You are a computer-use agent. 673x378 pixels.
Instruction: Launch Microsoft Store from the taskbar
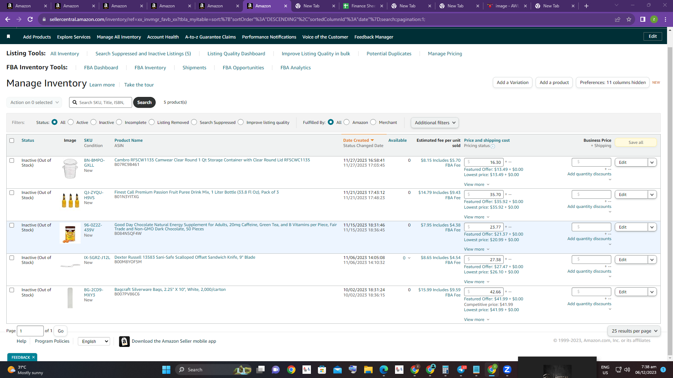pyautogui.click(x=322, y=370)
